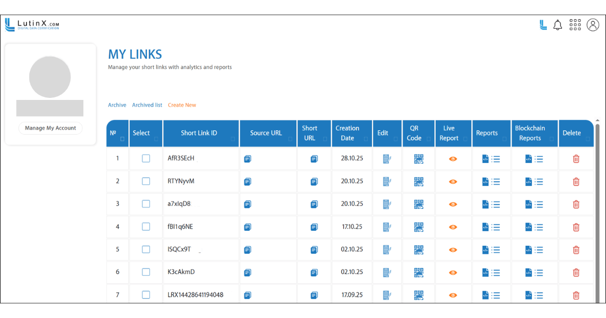Open the notification bell
606x318 pixels.
point(558,25)
